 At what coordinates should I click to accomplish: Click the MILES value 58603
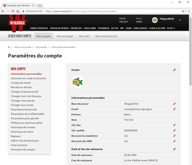(139, 22)
